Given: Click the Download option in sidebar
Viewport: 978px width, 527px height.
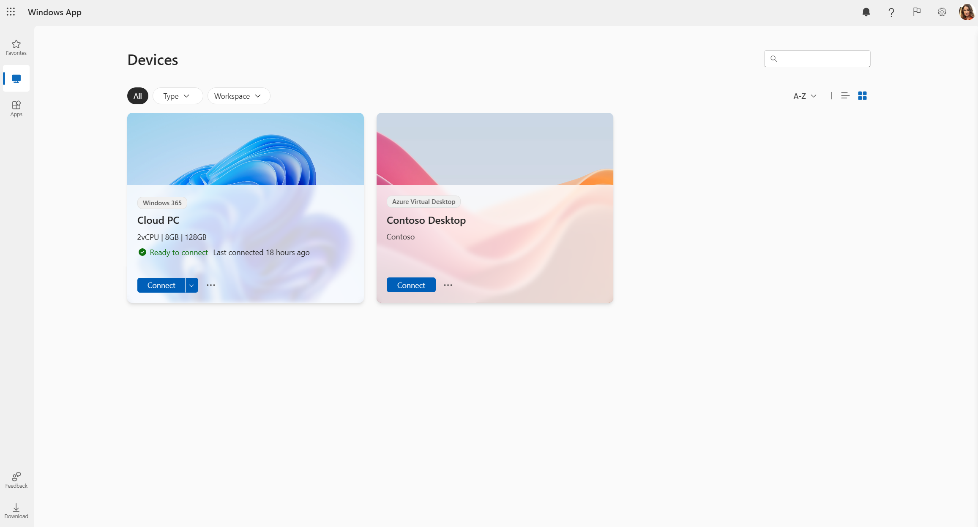Looking at the screenshot, I should point(16,511).
